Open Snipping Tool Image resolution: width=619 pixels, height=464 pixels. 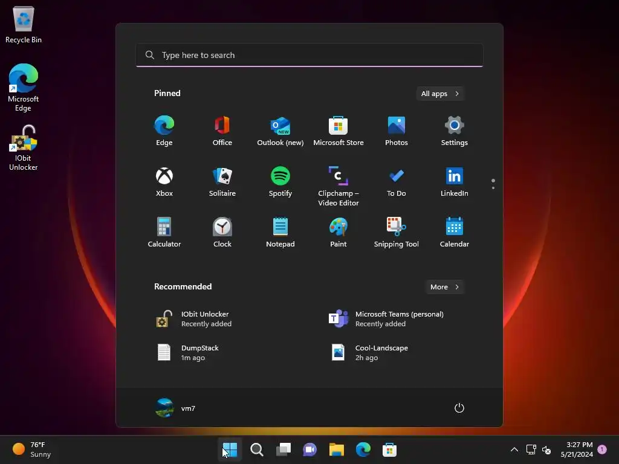397,233
